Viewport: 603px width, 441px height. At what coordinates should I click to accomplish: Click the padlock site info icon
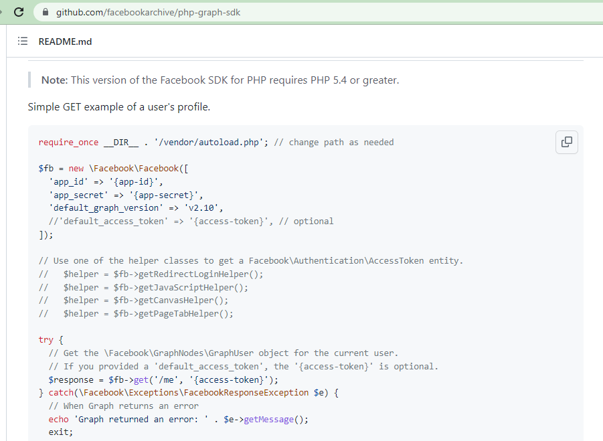click(x=46, y=12)
